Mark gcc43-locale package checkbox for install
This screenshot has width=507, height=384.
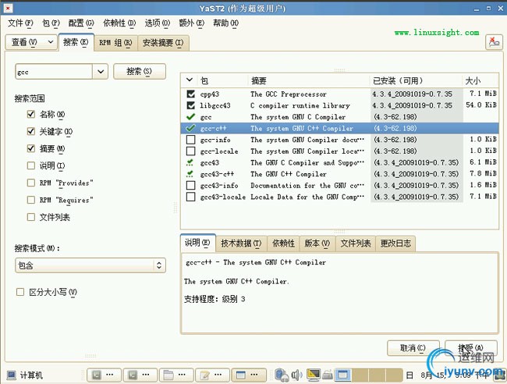point(191,197)
